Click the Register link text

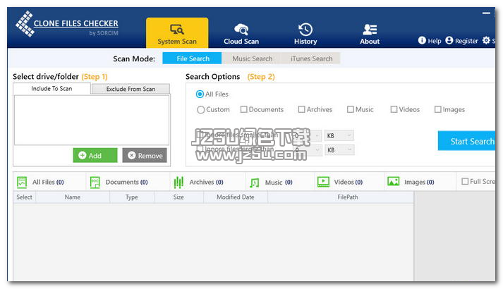(466, 41)
